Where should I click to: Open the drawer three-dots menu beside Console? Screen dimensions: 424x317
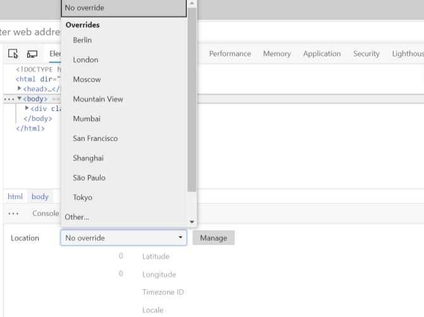click(x=13, y=214)
